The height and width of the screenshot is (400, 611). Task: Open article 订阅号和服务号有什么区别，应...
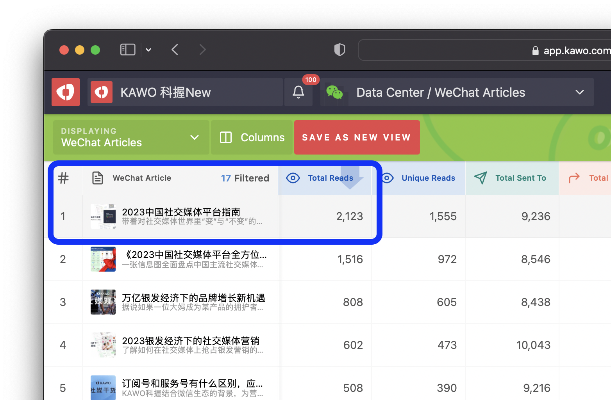coord(192,384)
